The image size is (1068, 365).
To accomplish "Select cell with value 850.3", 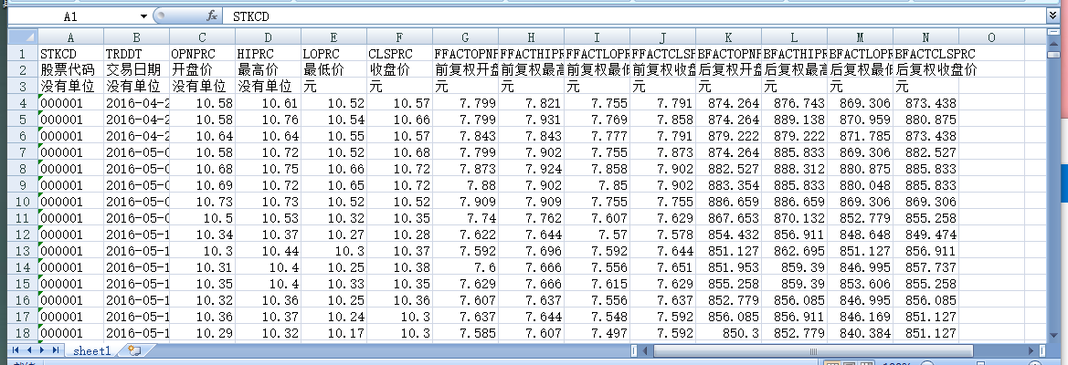I will coord(729,333).
